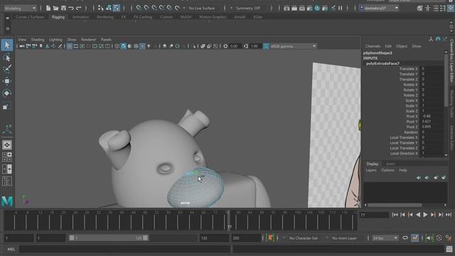The height and width of the screenshot is (256, 455).
Task: Click the four pane layout icon
Action: (x=7, y=157)
